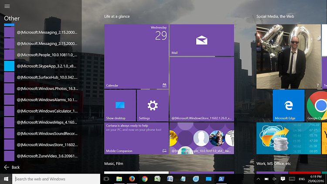Open Microsoft.WindowsStore_11602 list entry

[41, 145]
